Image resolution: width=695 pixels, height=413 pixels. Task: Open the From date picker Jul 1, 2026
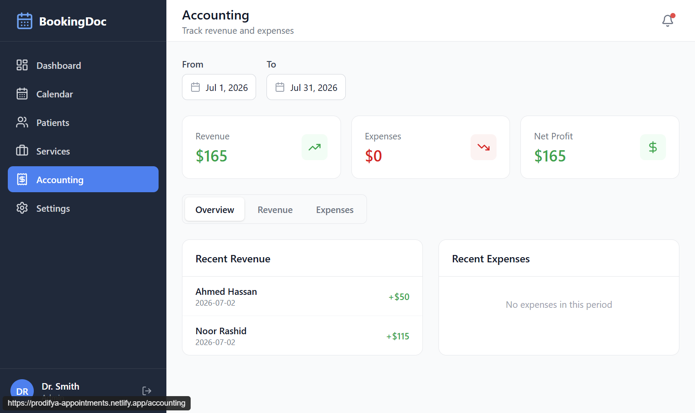click(219, 87)
